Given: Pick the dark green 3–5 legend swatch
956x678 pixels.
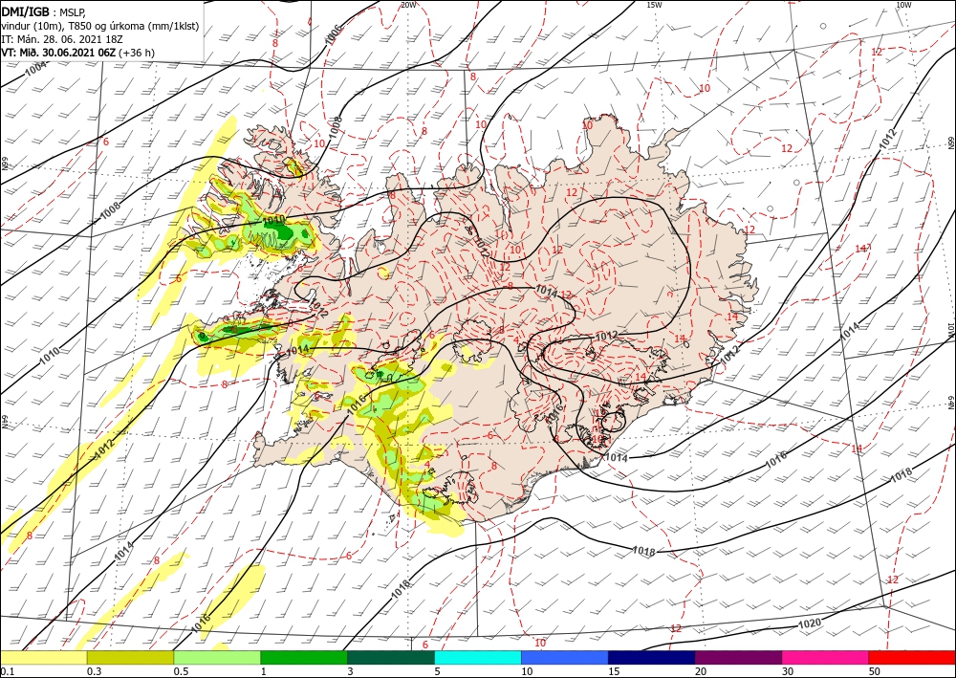Looking at the screenshot, I should point(391,657).
